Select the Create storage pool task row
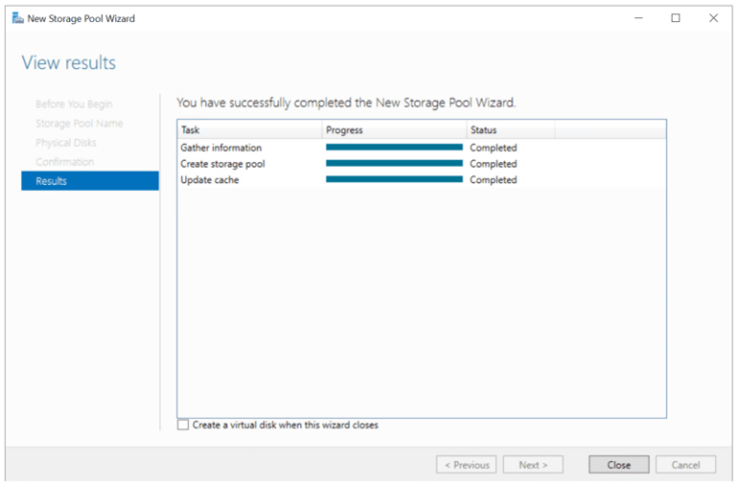 [223, 164]
